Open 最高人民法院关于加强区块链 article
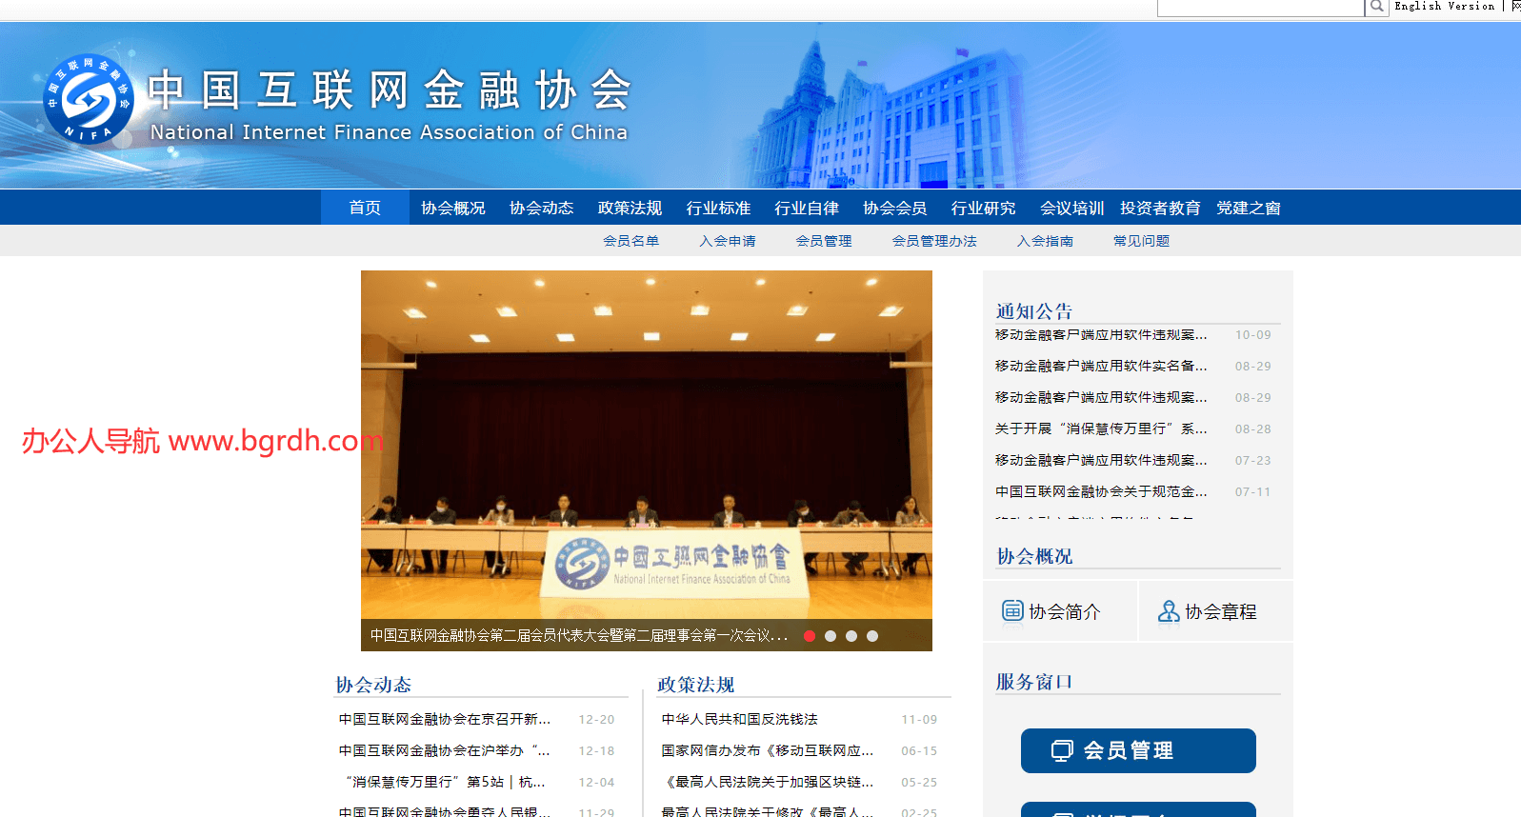Screen dimensions: 1521x817 pyautogui.click(x=768, y=782)
